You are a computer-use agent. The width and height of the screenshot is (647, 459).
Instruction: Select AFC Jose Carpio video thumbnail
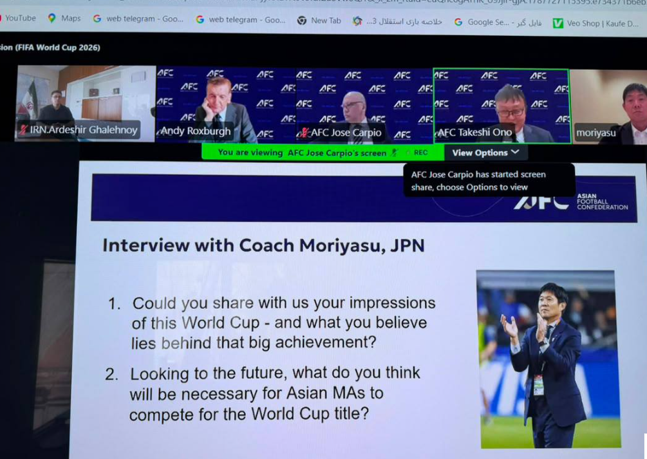365,106
